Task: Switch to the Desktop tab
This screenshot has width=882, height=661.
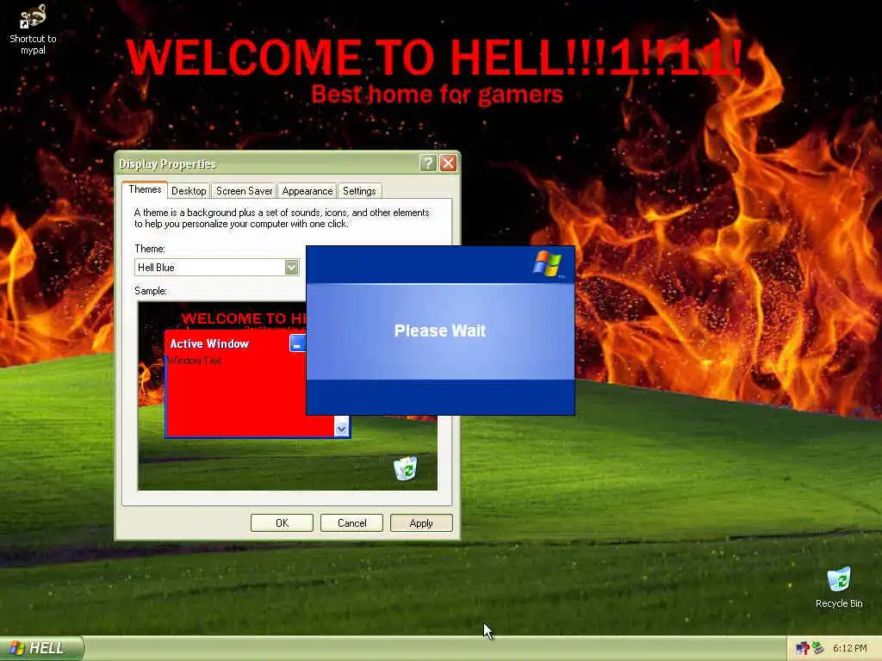Action: tap(189, 191)
